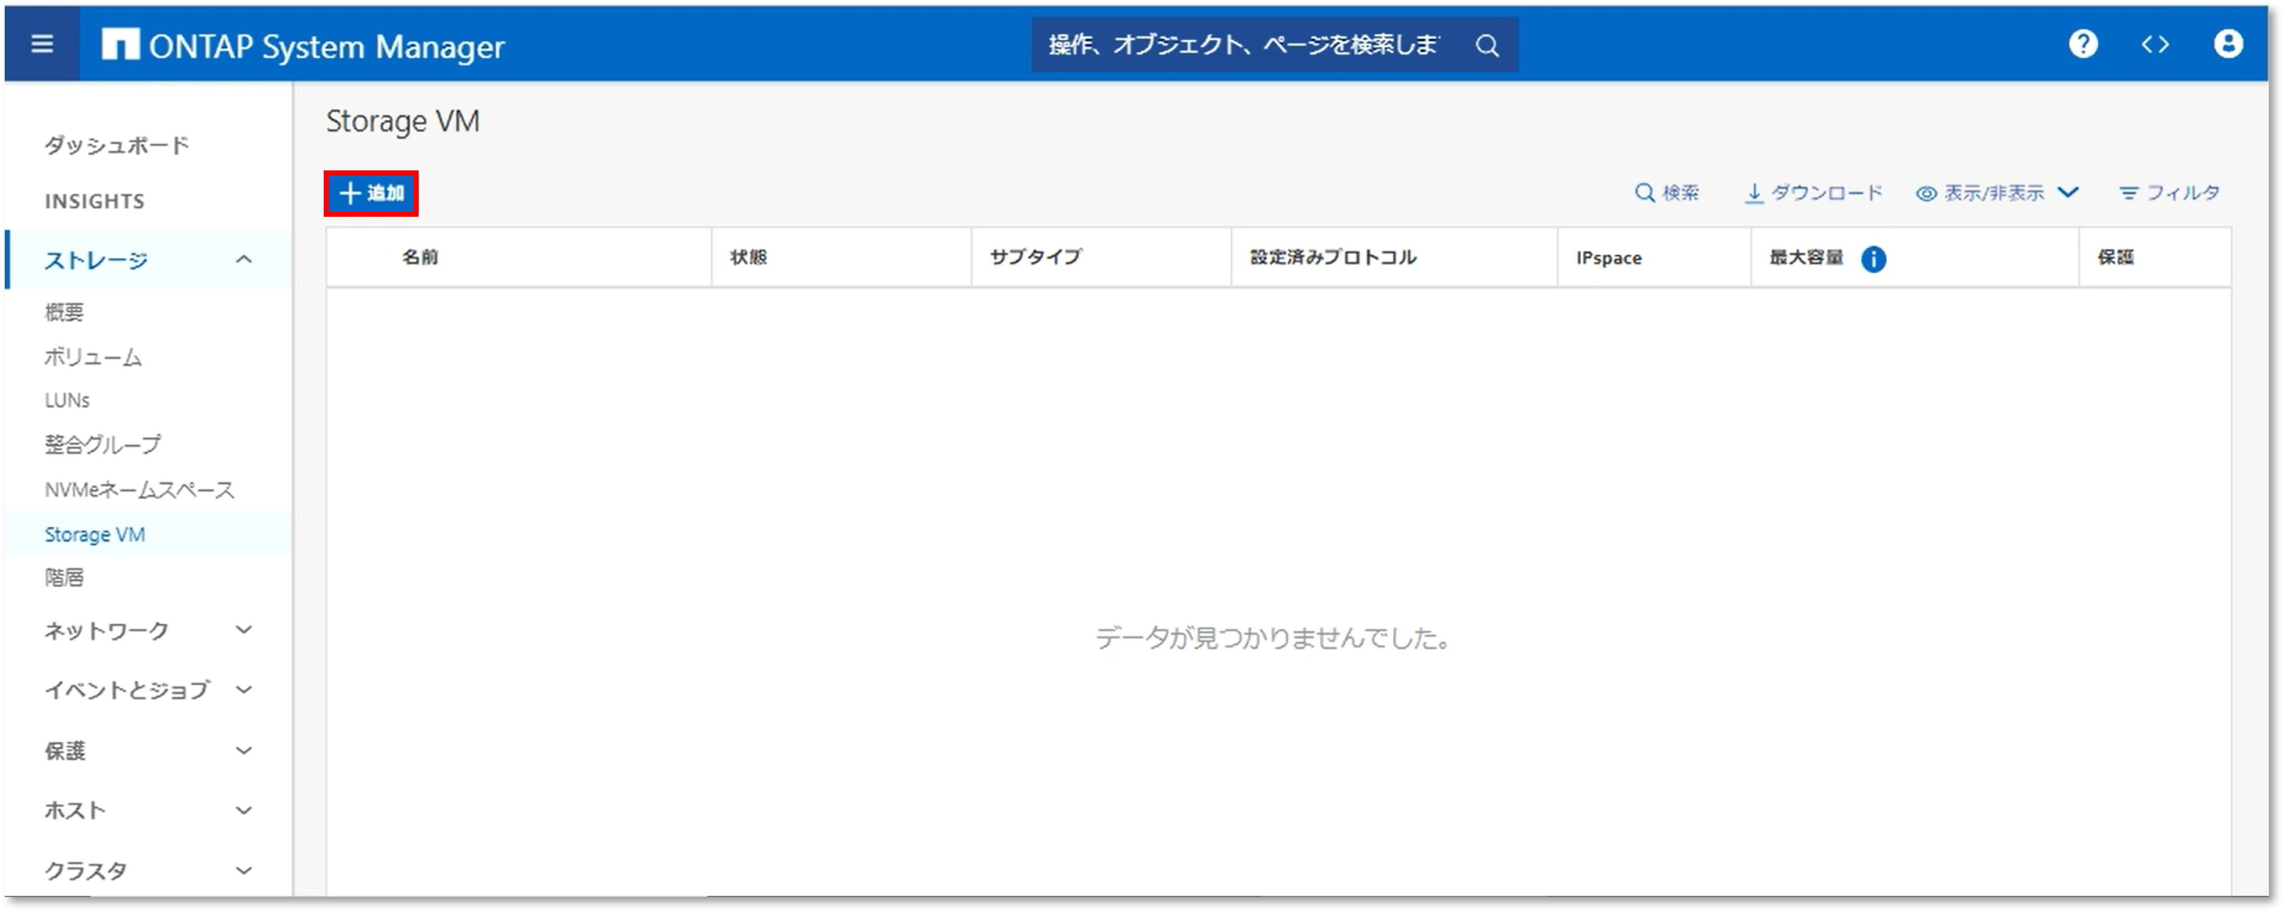Click the 最大容量 column header

pos(1806,258)
